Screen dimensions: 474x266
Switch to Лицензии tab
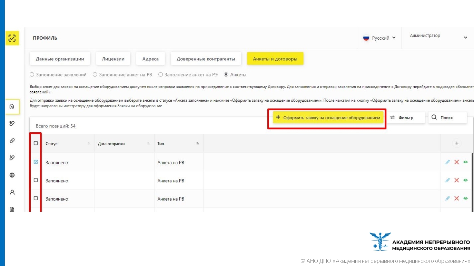(x=113, y=59)
